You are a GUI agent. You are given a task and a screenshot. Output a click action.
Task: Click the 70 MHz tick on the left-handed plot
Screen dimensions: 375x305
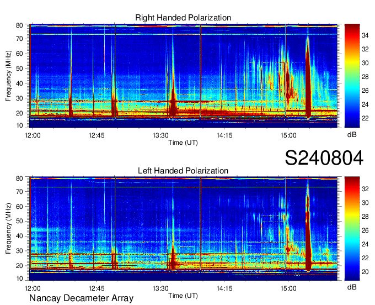[19, 192]
